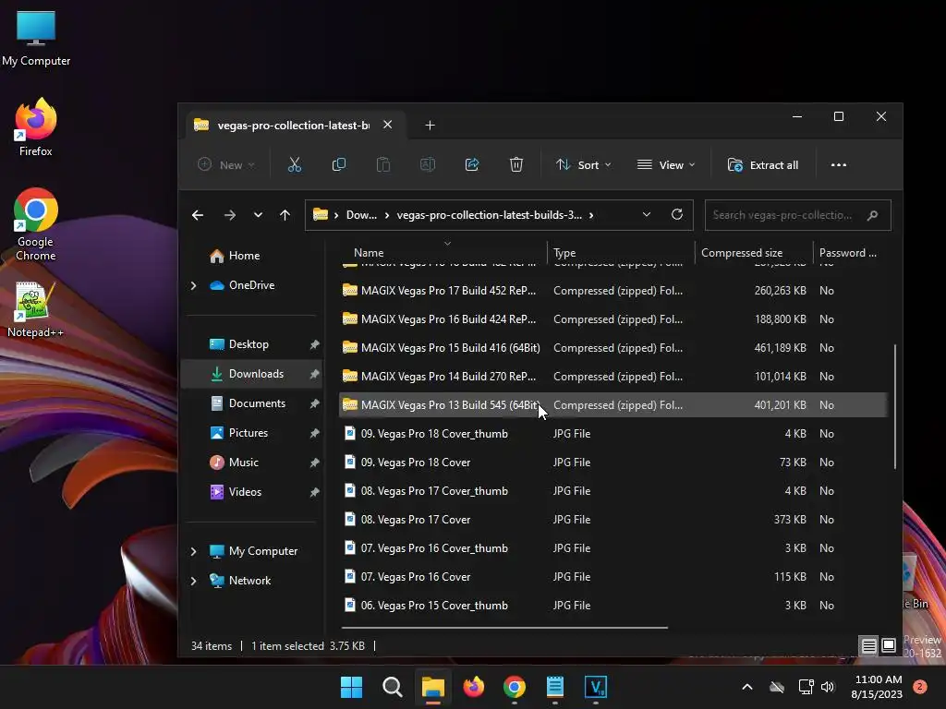Open the New dropdown menu
Viewport: 946px width, 709px height.
227,164
